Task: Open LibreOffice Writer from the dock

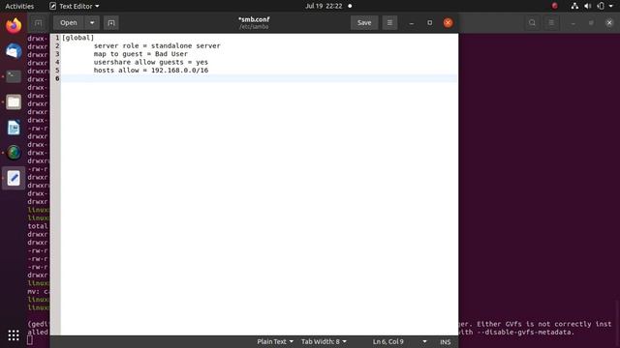Action: pyautogui.click(x=14, y=128)
